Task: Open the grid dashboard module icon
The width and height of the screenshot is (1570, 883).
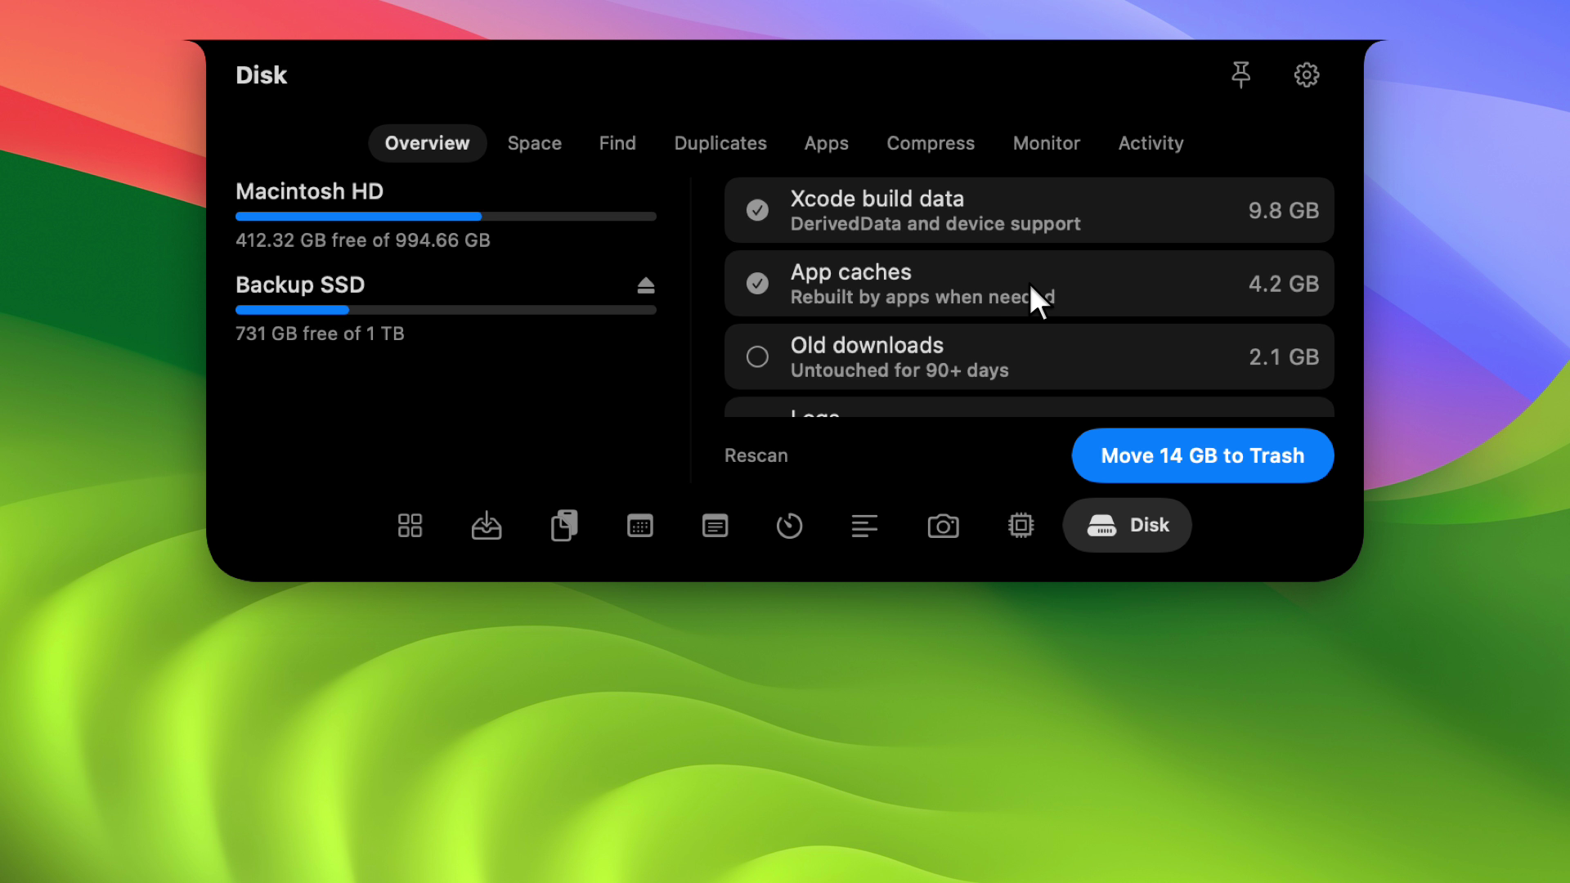Action: tap(410, 525)
